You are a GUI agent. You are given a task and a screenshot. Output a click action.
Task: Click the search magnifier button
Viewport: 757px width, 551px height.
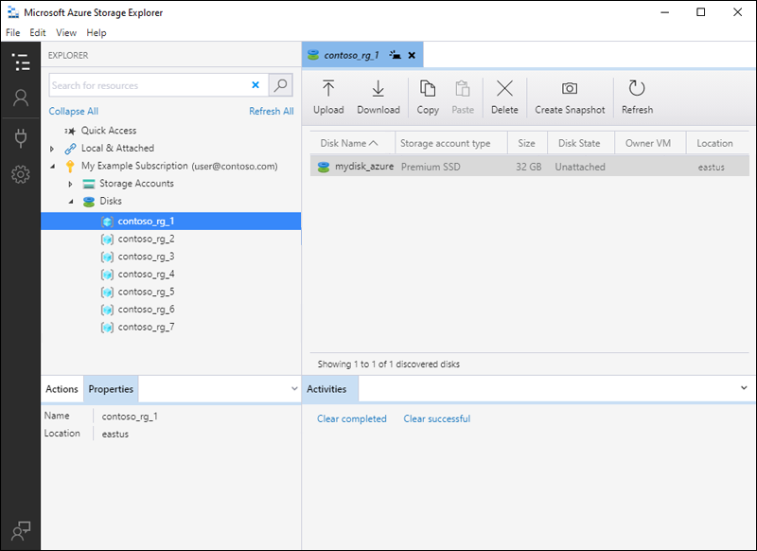(280, 85)
